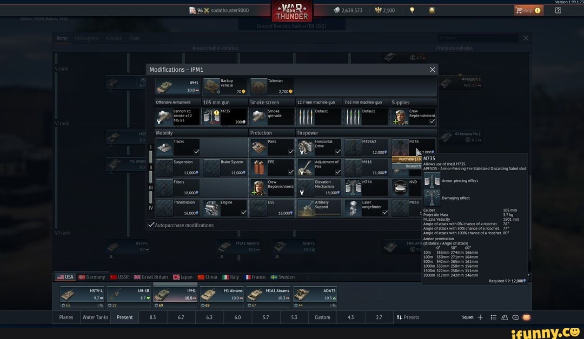
Task: Switch to the Germany nation tab
Action: point(92,277)
